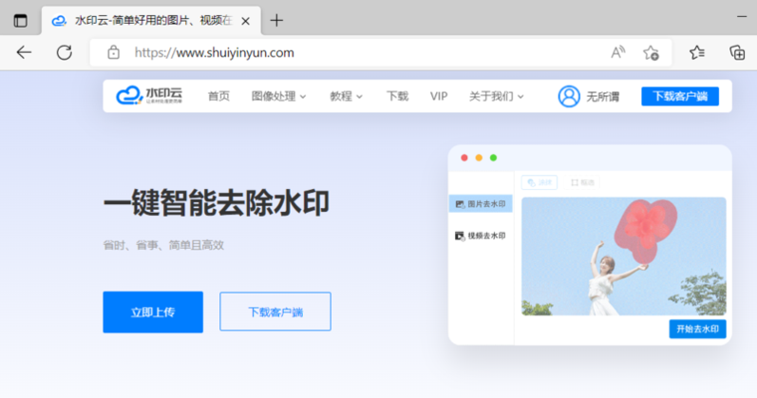Click the address bar URL field

pos(361,52)
